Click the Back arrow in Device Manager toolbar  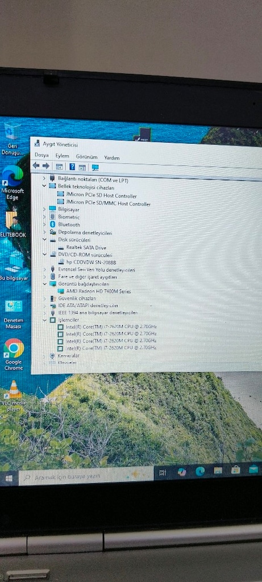pyautogui.click(x=36, y=165)
